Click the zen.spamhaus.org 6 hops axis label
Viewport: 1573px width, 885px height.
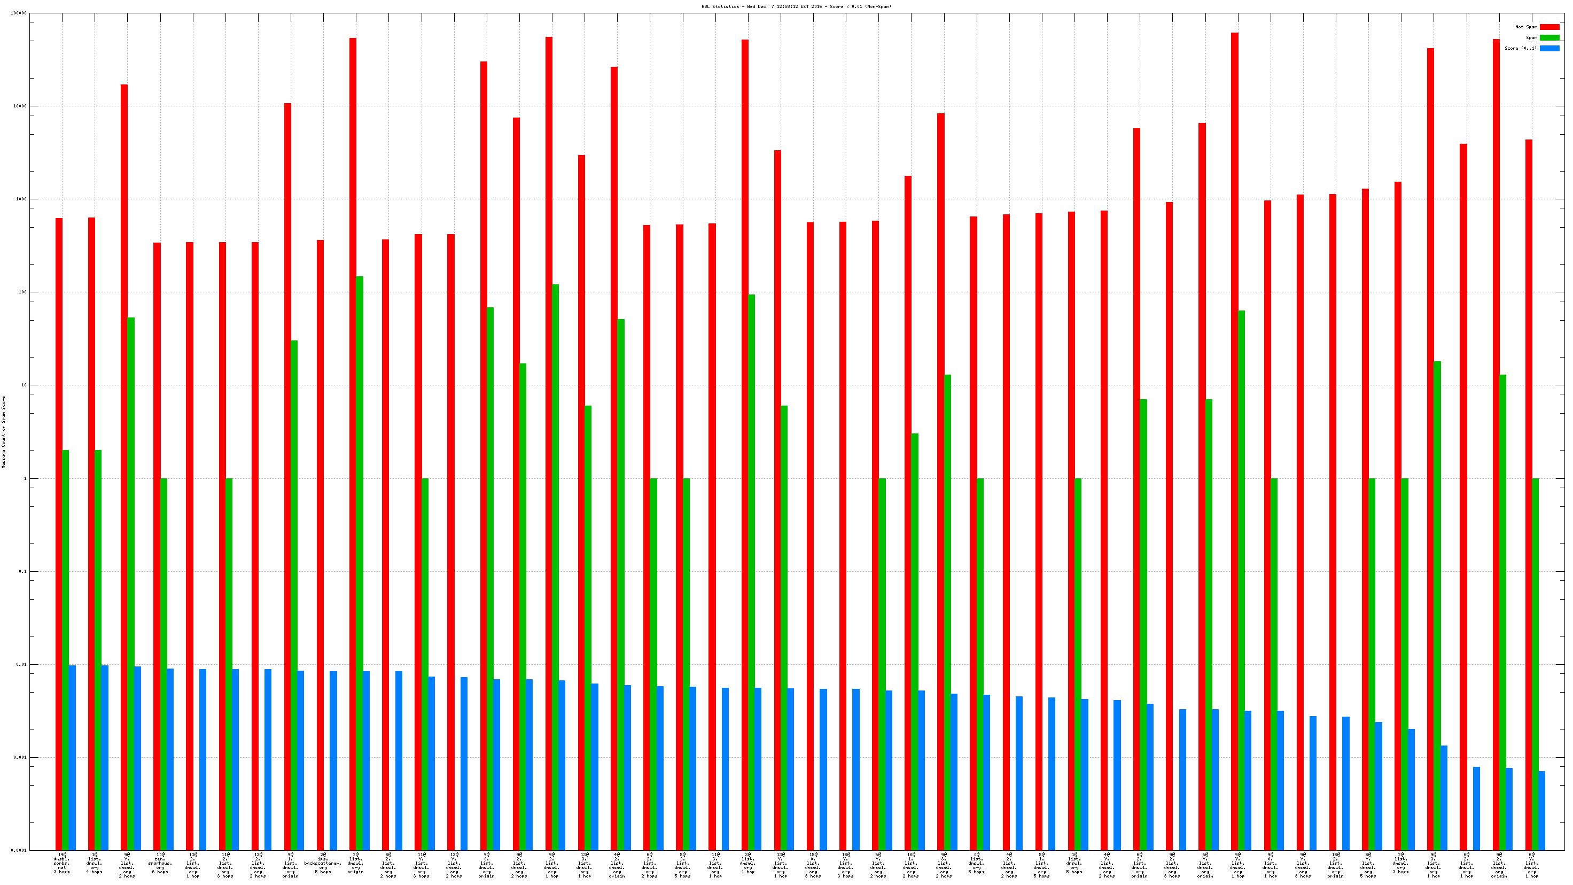click(160, 863)
